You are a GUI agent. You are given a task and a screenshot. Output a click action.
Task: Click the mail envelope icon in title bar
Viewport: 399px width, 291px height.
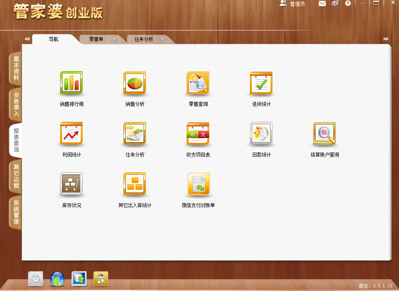(322, 3)
